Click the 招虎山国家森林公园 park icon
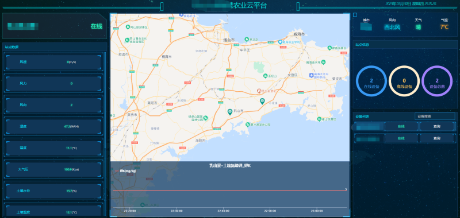This screenshot has width=460, height=218. coord(206,118)
